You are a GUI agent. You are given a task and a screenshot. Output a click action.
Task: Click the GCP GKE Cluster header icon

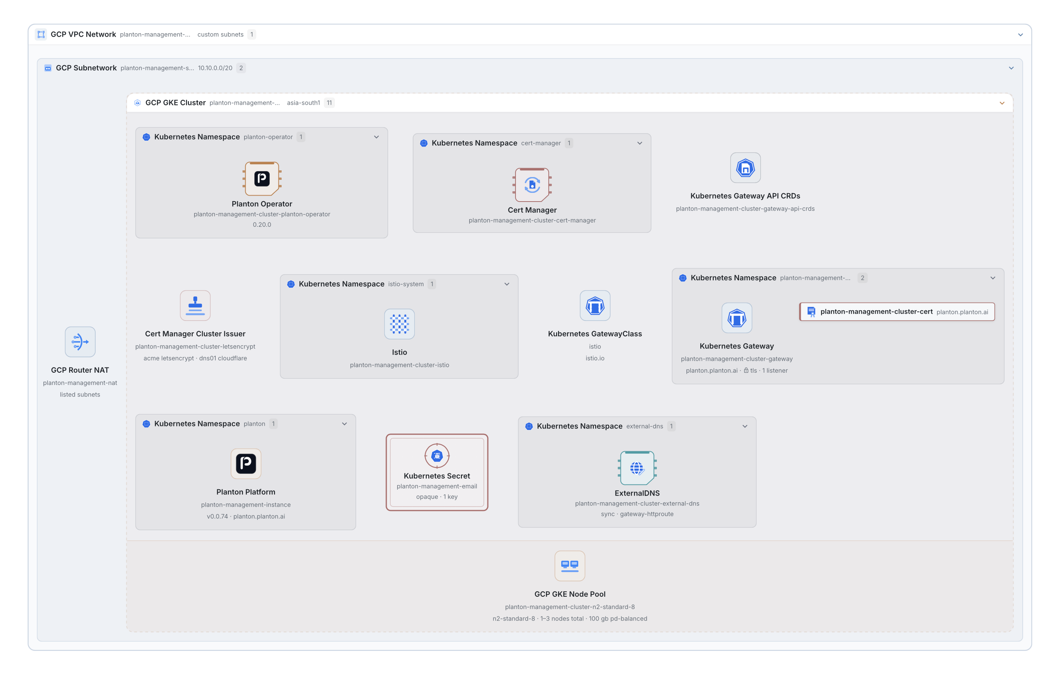tap(137, 103)
